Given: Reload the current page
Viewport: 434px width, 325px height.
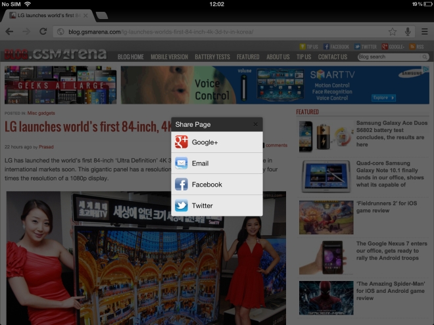Looking at the screenshot, I should click(43, 32).
